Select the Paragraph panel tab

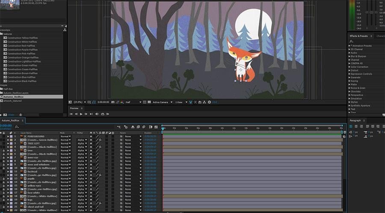pos(355,121)
